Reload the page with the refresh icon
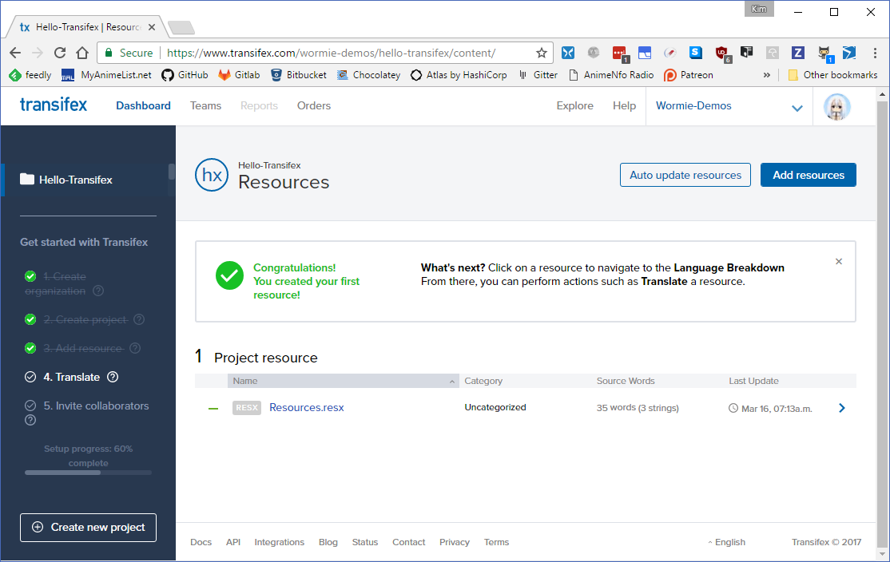 [x=60, y=53]
